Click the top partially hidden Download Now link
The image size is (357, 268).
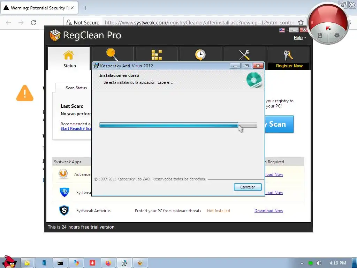[274, 174]
